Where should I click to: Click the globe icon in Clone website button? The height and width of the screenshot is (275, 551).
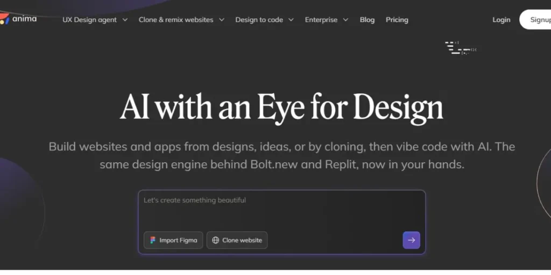216,240
